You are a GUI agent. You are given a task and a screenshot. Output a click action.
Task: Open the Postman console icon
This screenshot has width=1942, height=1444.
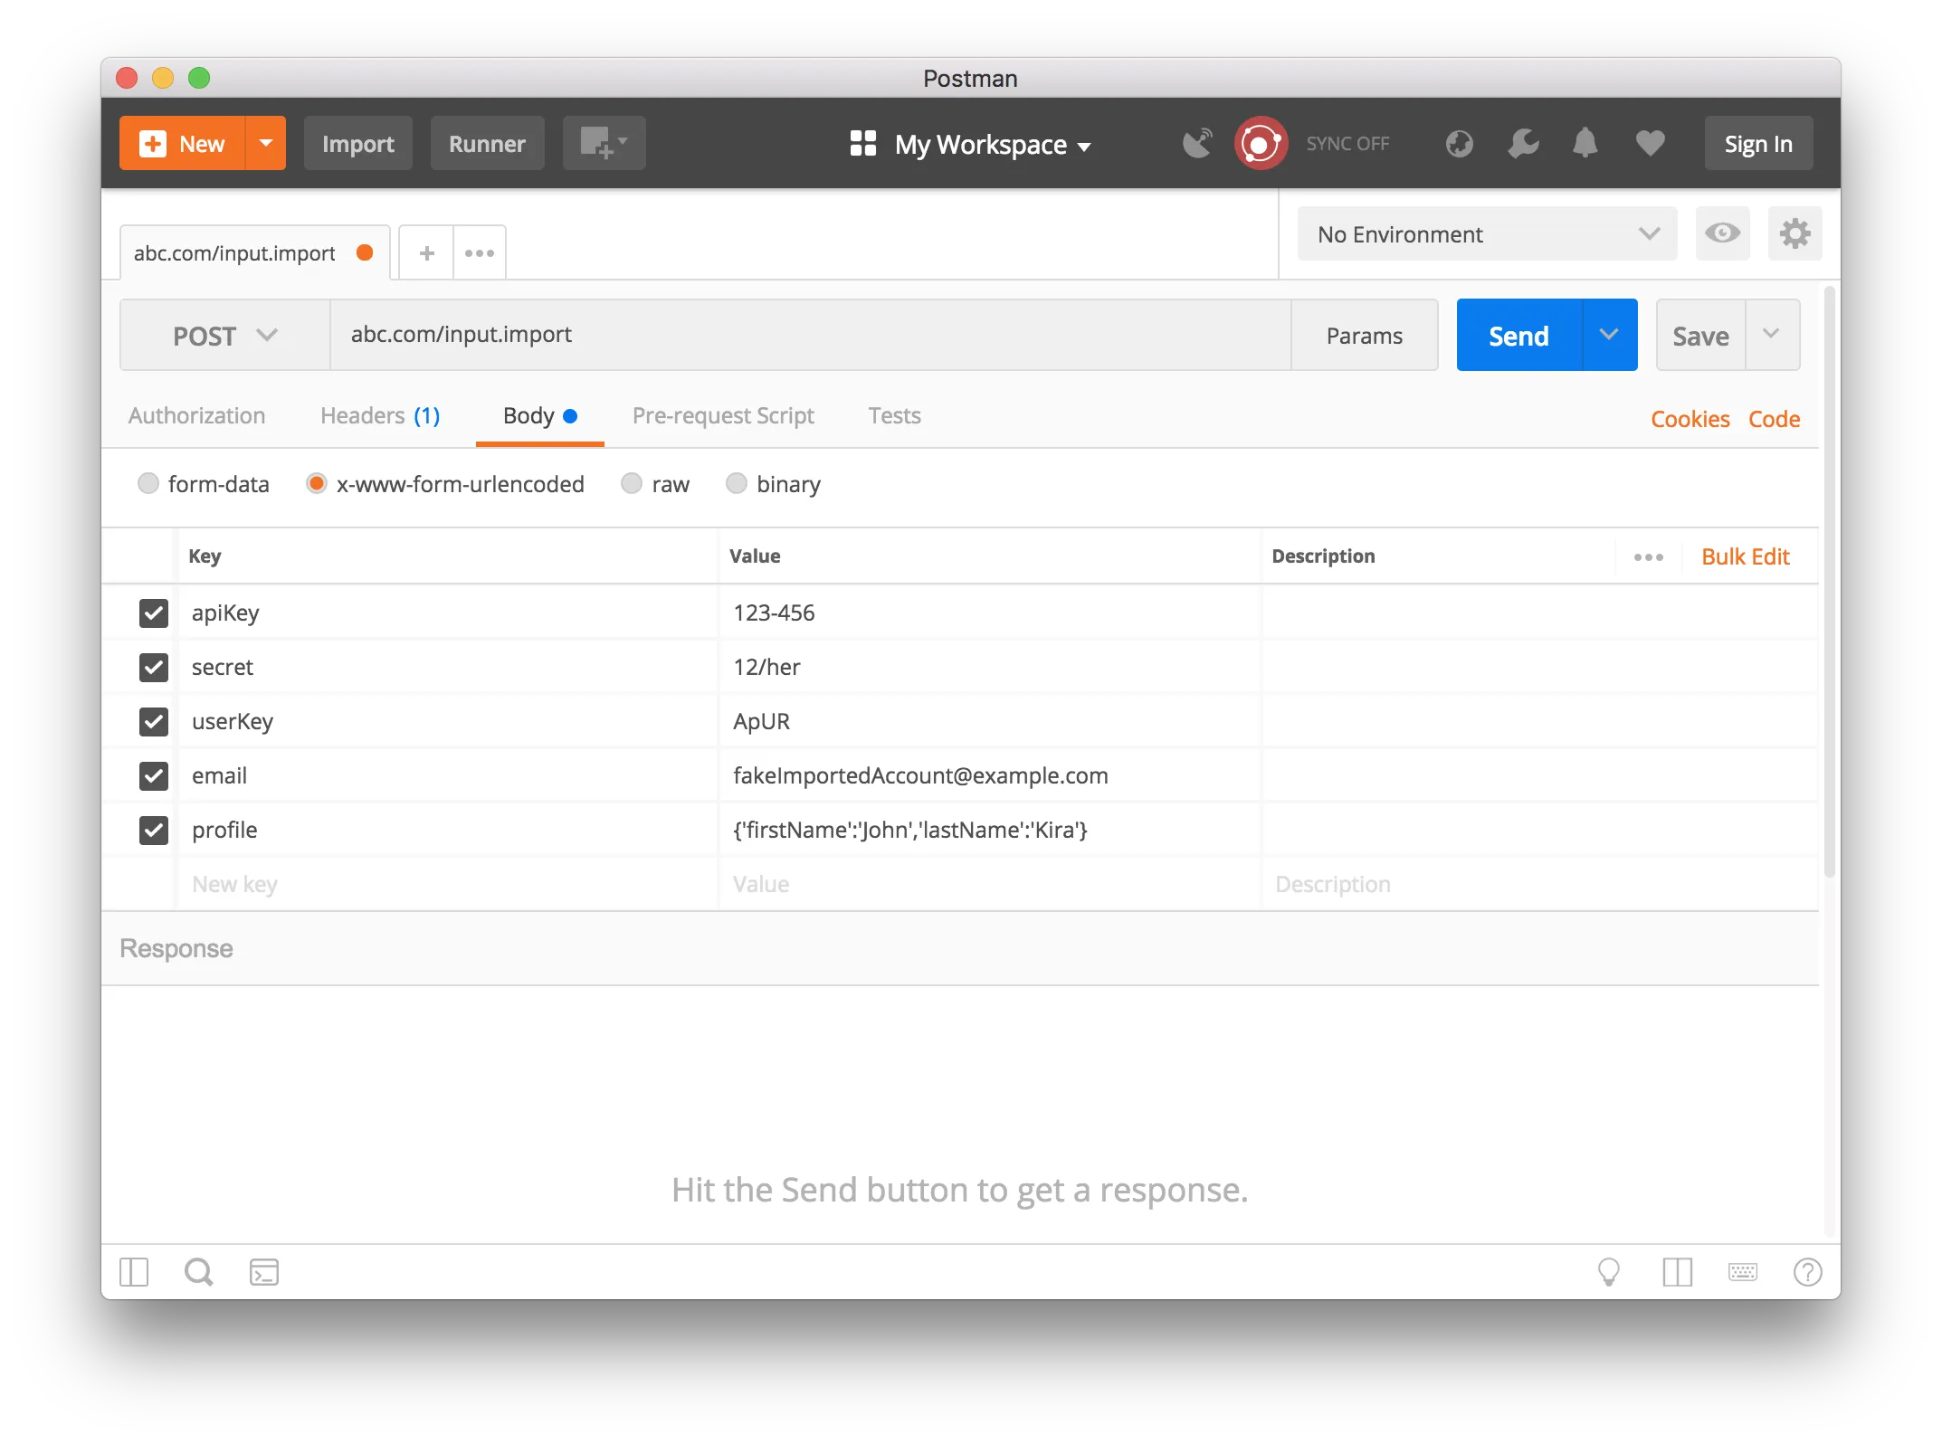point(263,1272)
